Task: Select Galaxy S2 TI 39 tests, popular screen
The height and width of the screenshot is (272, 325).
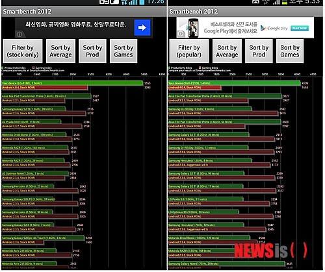Action: pyautogui.click(x=209, y=134)
